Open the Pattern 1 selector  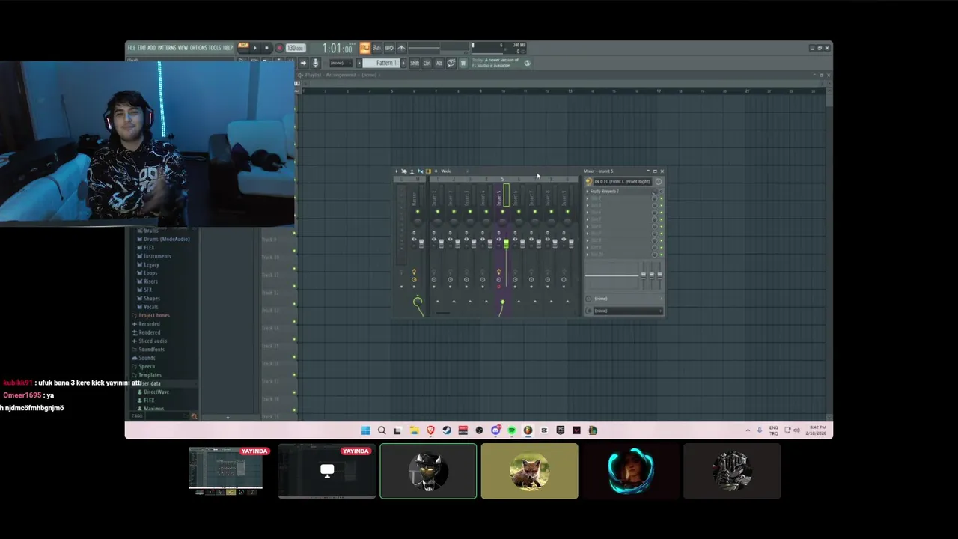point(381,63)
